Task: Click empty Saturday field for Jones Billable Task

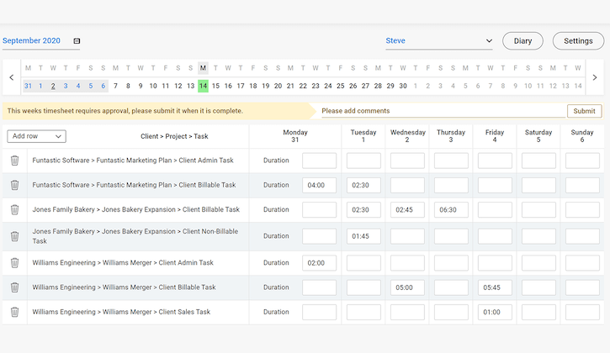Action: tap(538, 209)
